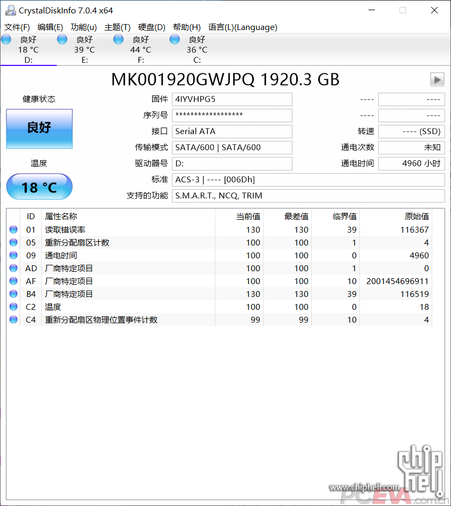This screenshot has height=506, width=451.
Task: Switch to drive F: 44 °C tab
Action: coord(141,49)
